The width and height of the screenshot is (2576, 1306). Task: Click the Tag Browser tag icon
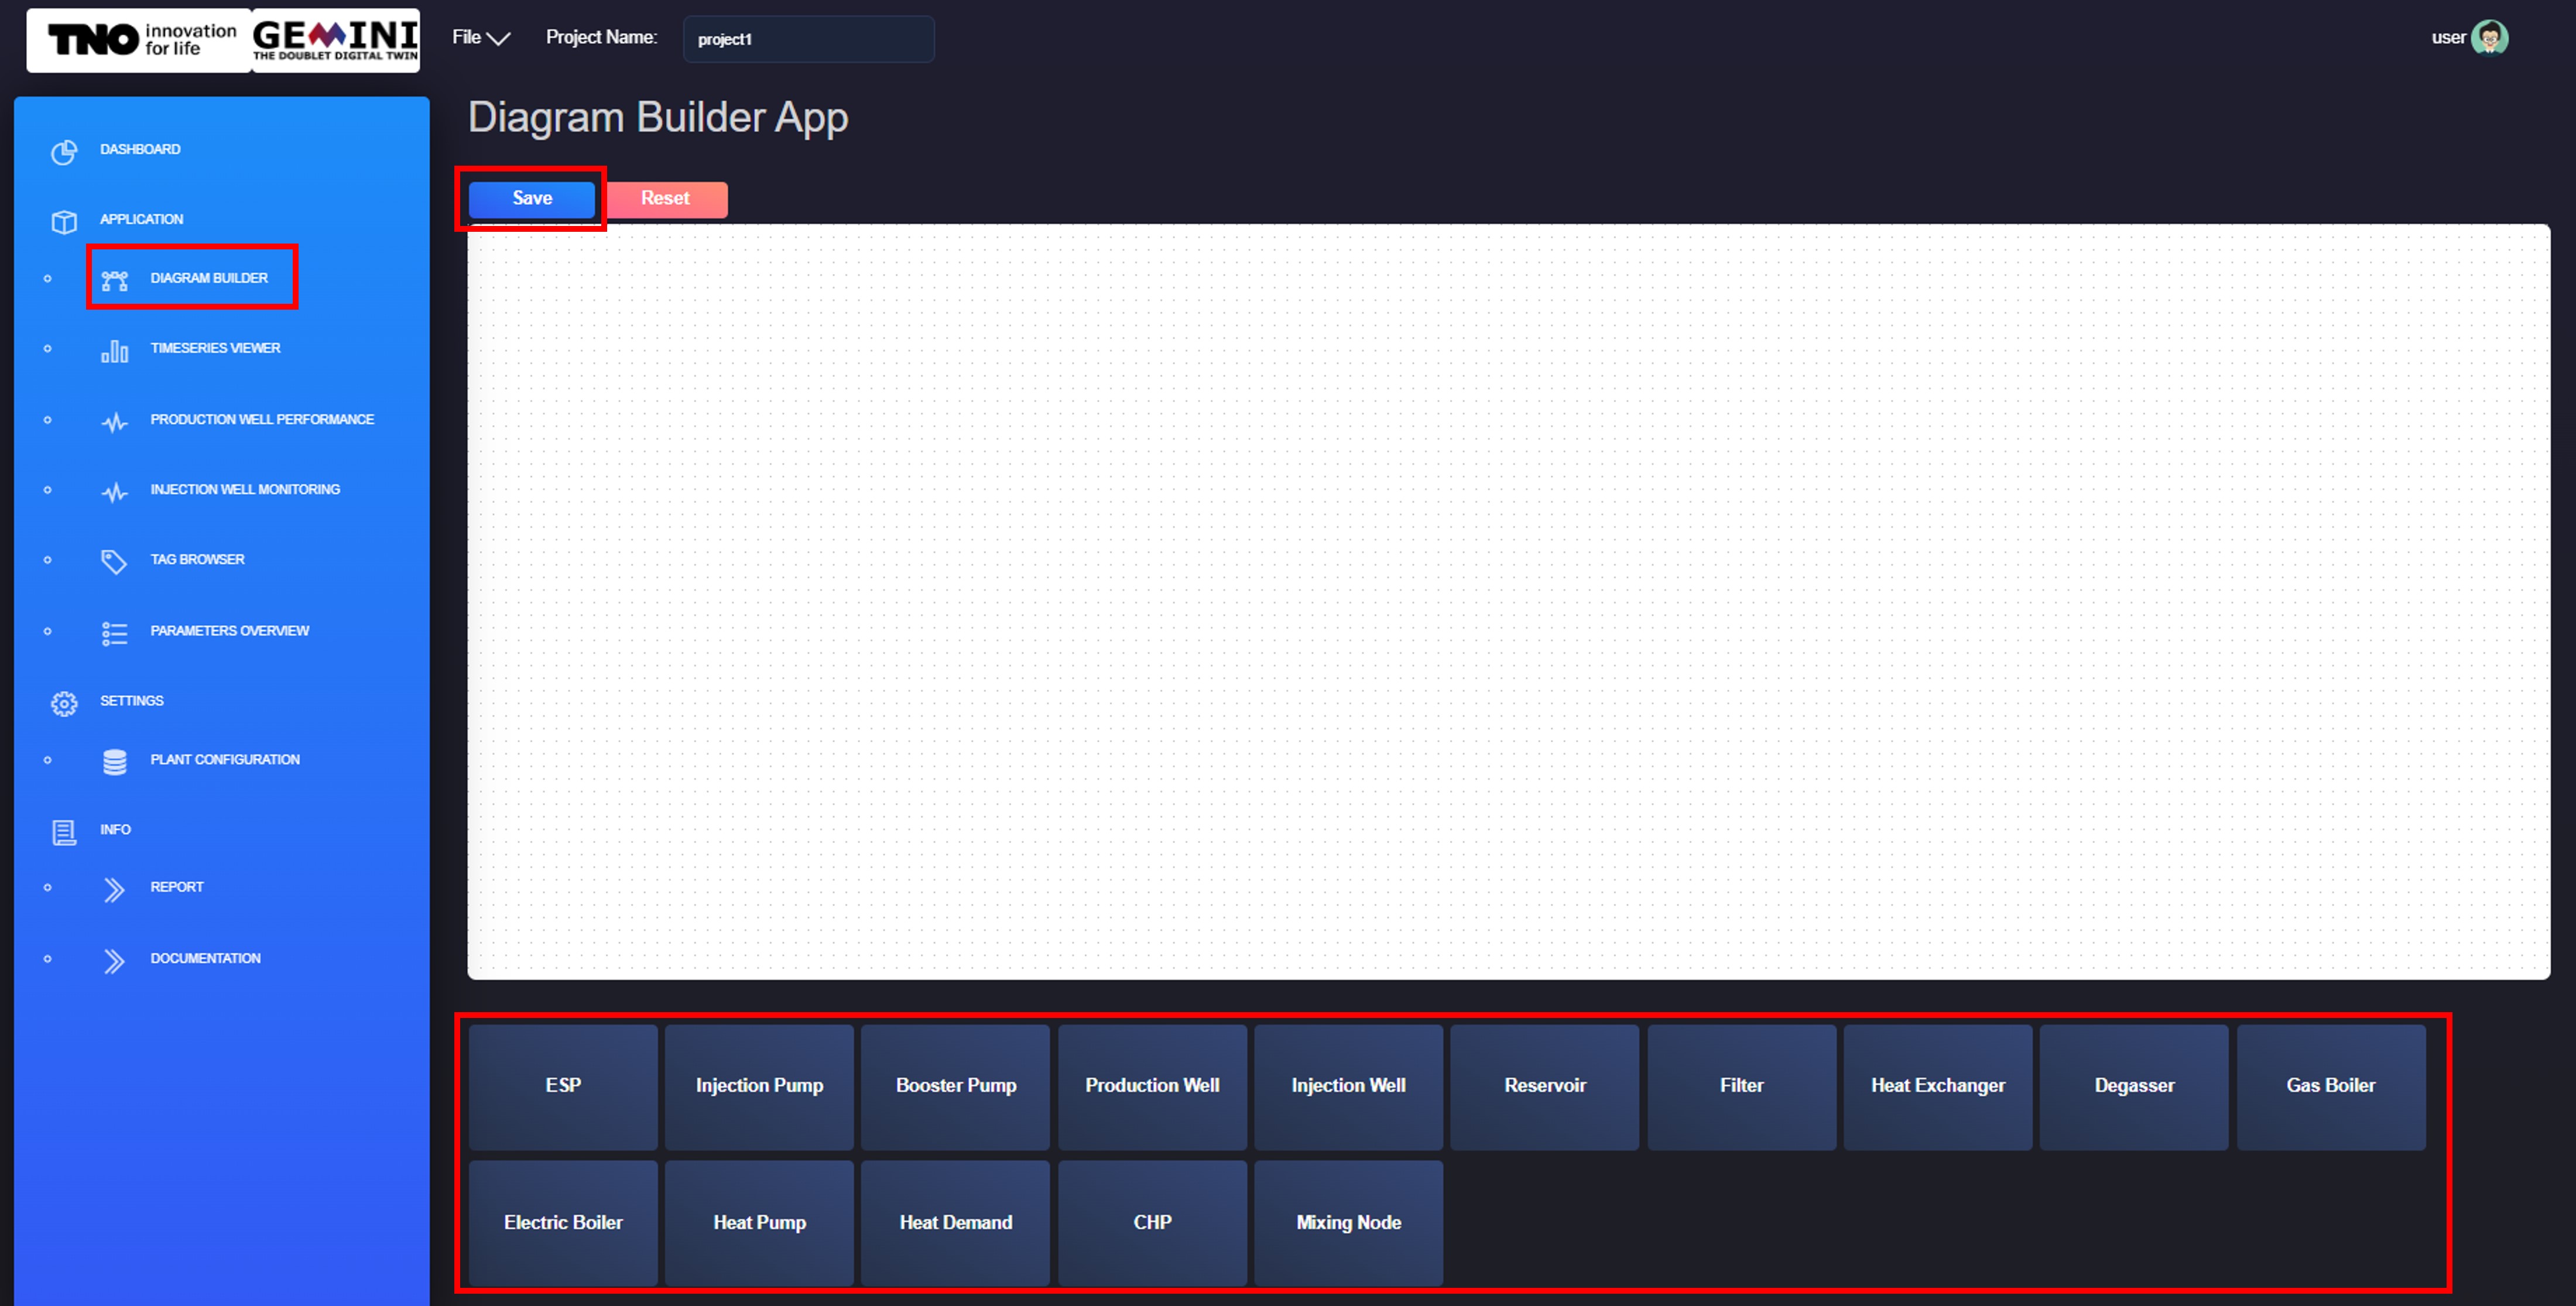114,562
